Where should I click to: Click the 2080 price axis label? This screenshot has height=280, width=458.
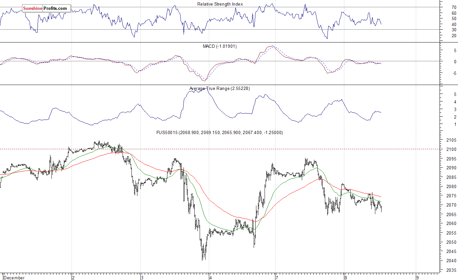(x=452, y=186)
